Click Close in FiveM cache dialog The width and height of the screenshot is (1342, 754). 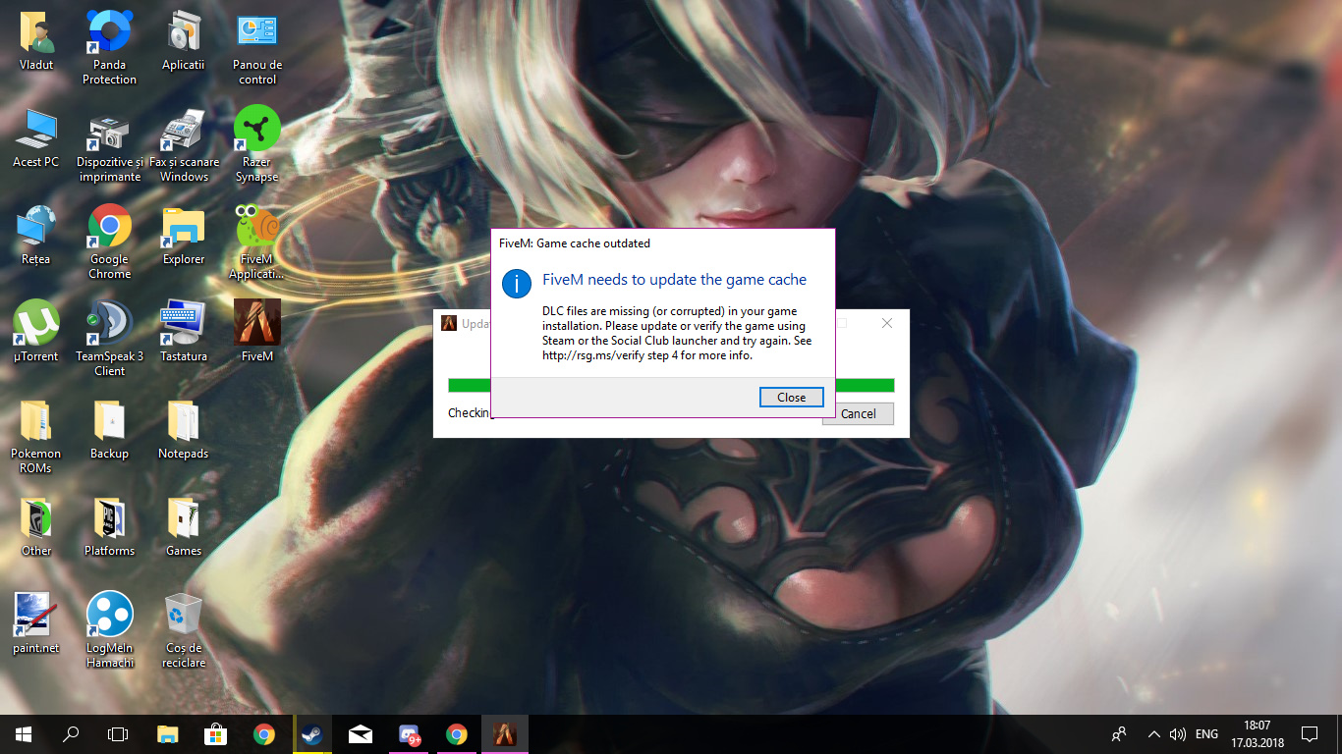pos(791,397)
